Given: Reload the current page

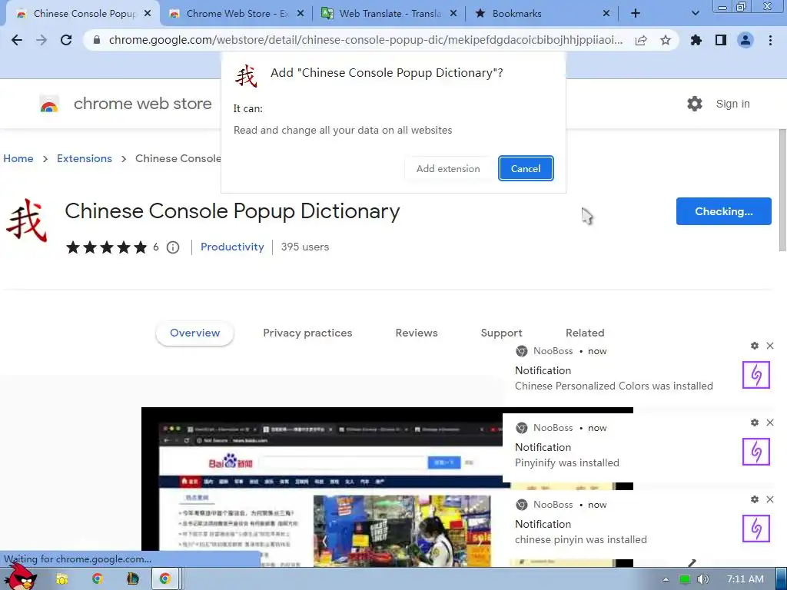Looking at the screenshot, I should coord(66,40).
